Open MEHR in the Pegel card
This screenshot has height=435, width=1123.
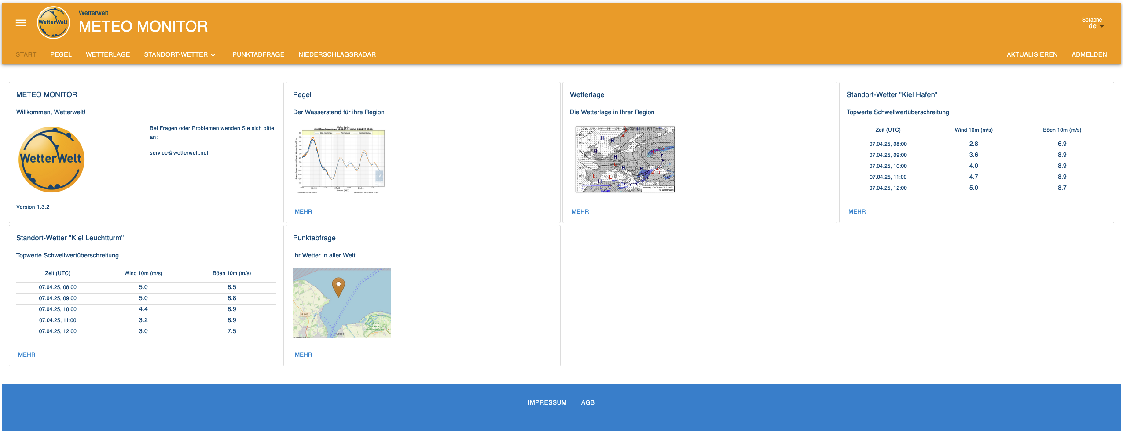pyautogui.click(x=303, y=211)
